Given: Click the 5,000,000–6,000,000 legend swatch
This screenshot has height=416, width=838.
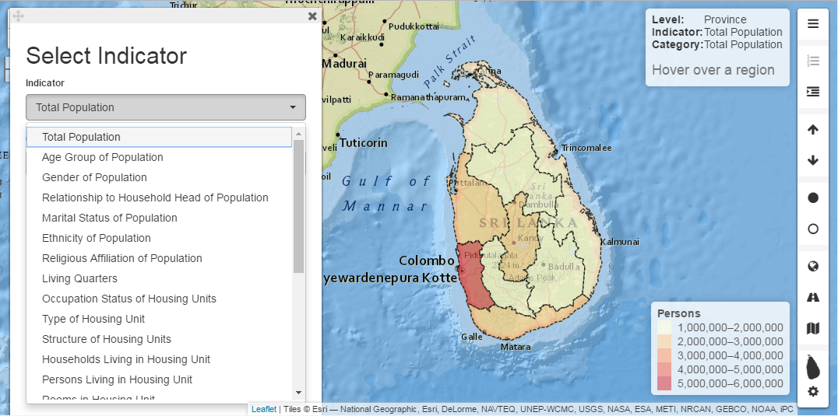Looking at the screenshot, I should coord(664,383).
